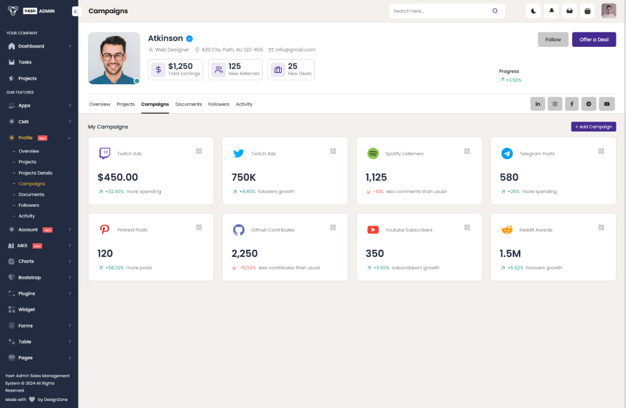626x408 pixels.
Task: Expand the AIKit sidebar menu
Action: 39,245
